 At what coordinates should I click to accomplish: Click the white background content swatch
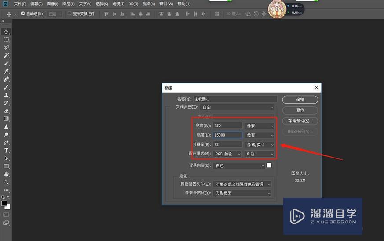(269, 165)
